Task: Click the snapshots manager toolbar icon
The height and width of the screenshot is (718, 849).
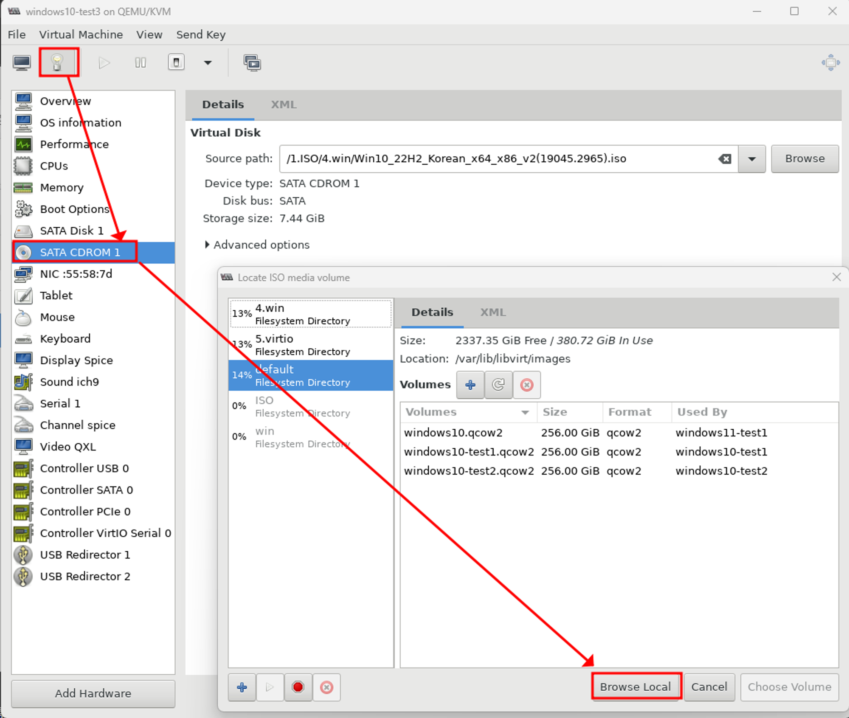Action: [x=252, y=63]
